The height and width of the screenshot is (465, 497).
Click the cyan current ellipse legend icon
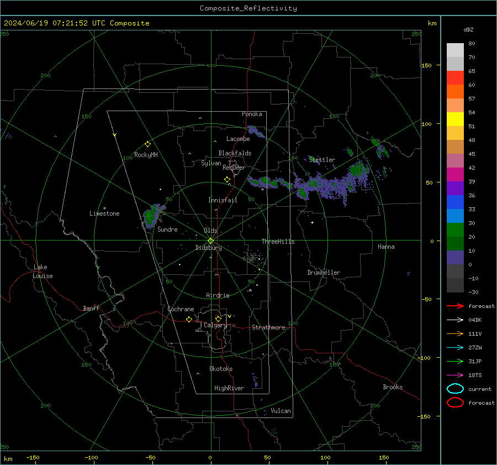tap(455, 389)
